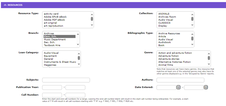
Task: Click Resource Type scrollbar thumb
Action: click(x=92, y=19)
